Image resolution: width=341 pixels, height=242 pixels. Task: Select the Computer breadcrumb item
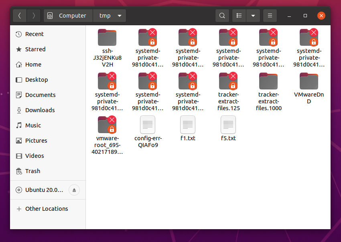(x=68, y=15)
